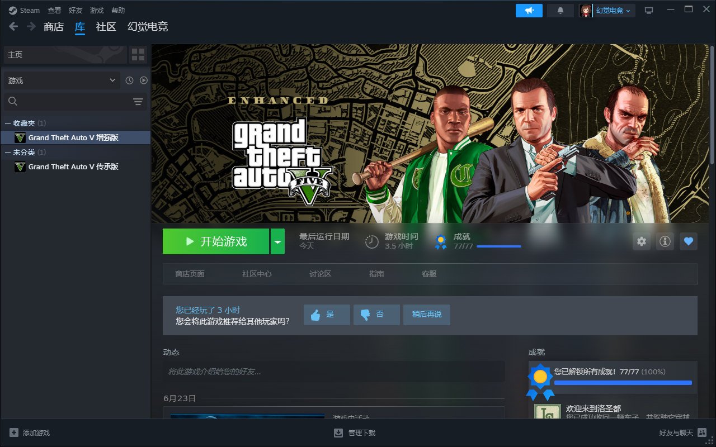Click the thumbs-down No recommendation button
This screenshot has width=716, height=447.
click(x=376, y=315)
